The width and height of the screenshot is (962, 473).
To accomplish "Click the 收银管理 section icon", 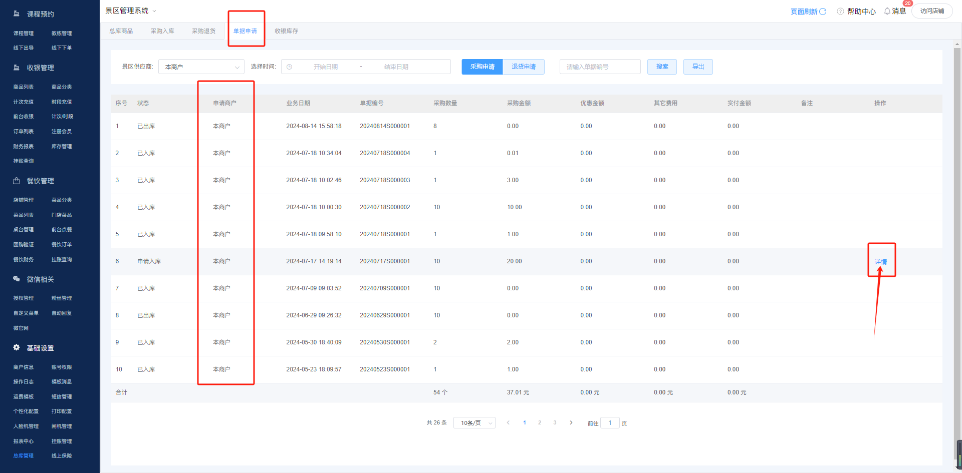I will pyautogui.click(x=17, y=68).
